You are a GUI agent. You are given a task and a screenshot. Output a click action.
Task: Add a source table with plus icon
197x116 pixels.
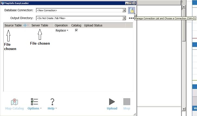click(25, 25)
